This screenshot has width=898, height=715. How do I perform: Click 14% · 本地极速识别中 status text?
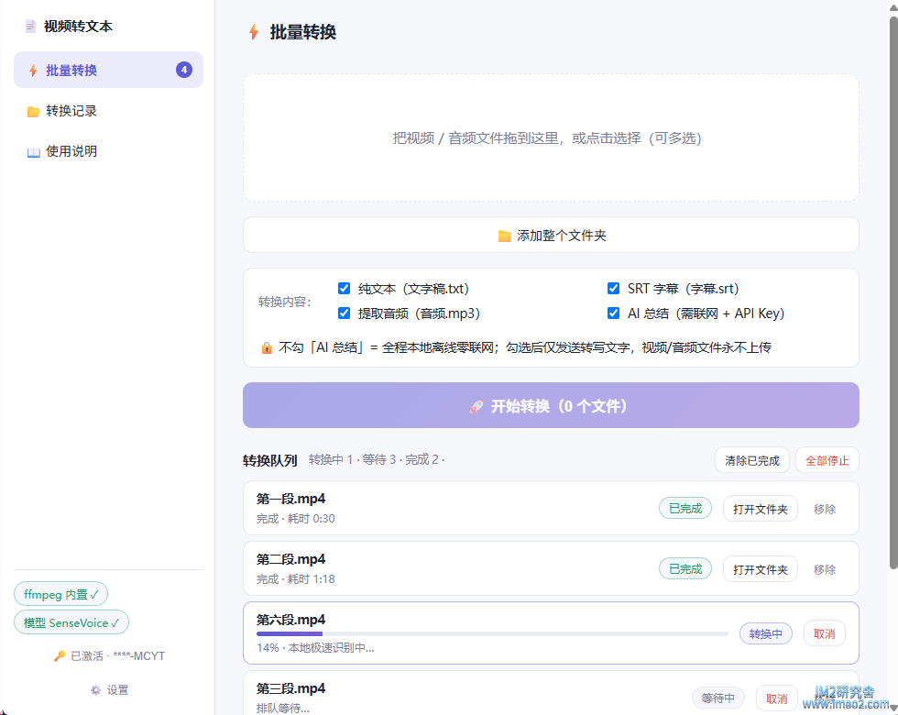(x=315, y=648)
